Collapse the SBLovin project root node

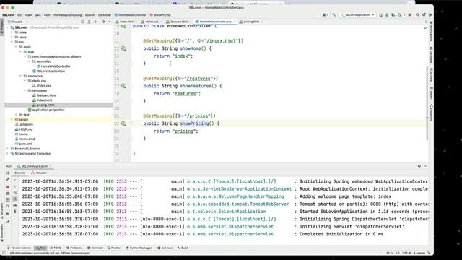[x=7, y=27]
